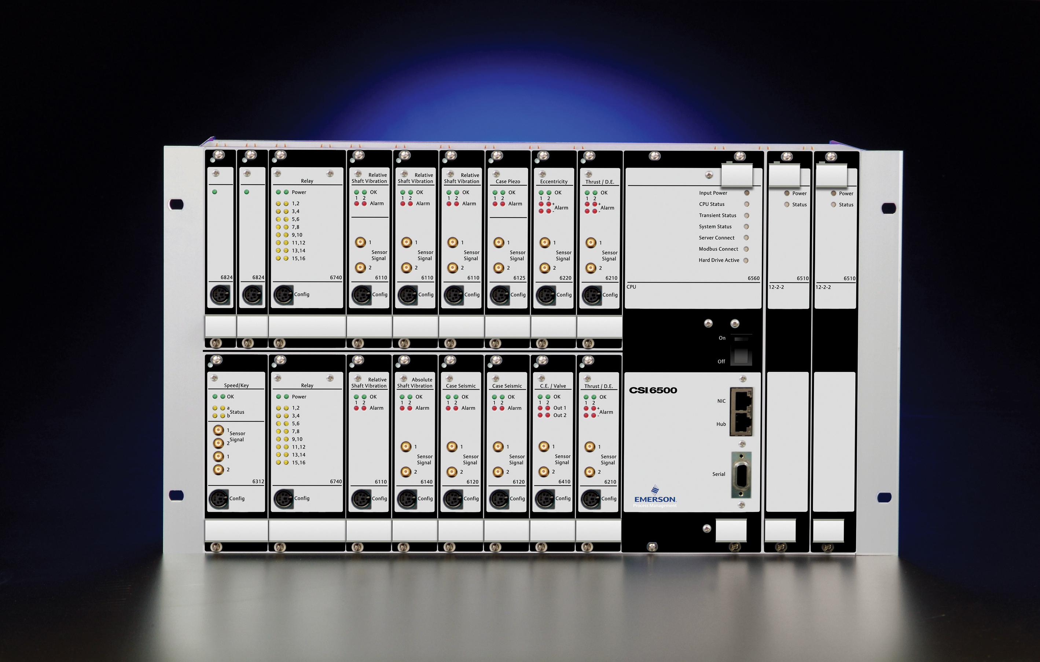Click the Emerson Process Management logo

(x=654, y=496)
